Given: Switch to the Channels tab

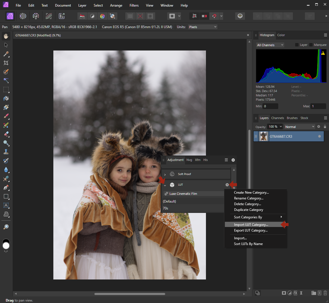Looking at the screenshot, I should pos(277,118).
